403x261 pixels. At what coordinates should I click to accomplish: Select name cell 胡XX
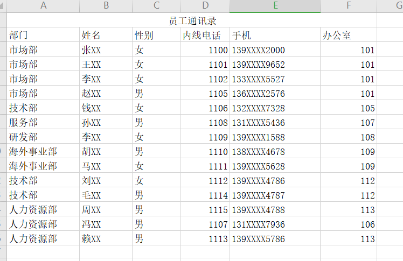pyautogui.click(x=106, y=151)
